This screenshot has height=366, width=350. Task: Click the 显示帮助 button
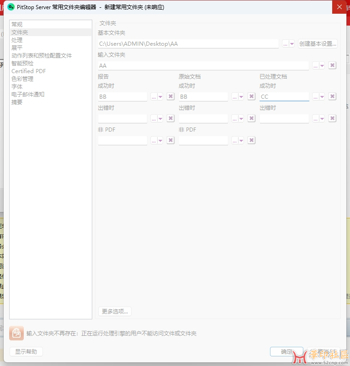(27, 352)
